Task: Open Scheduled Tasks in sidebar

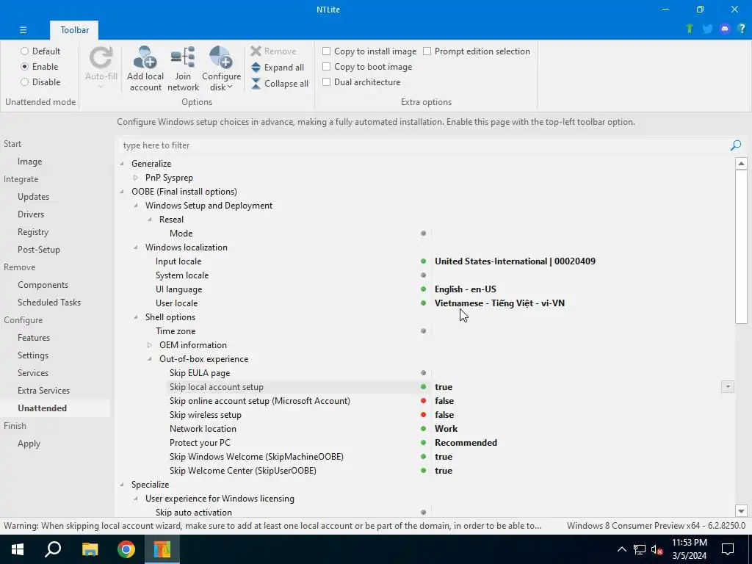Action: coord(49,303)
